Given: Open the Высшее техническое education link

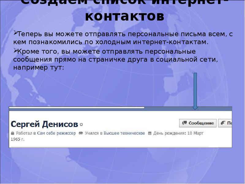Looking at the screenshot, I should (124, 133).
